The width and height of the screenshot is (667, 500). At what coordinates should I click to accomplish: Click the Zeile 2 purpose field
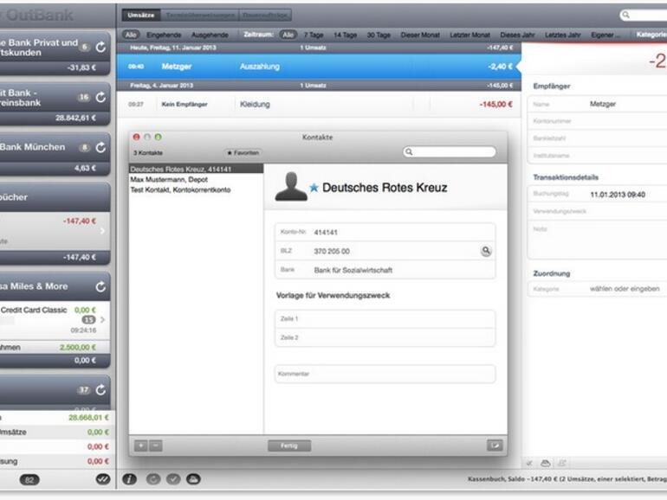pos(385,337)
